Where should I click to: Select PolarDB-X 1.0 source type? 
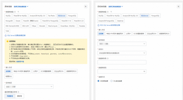coord(66,21)
